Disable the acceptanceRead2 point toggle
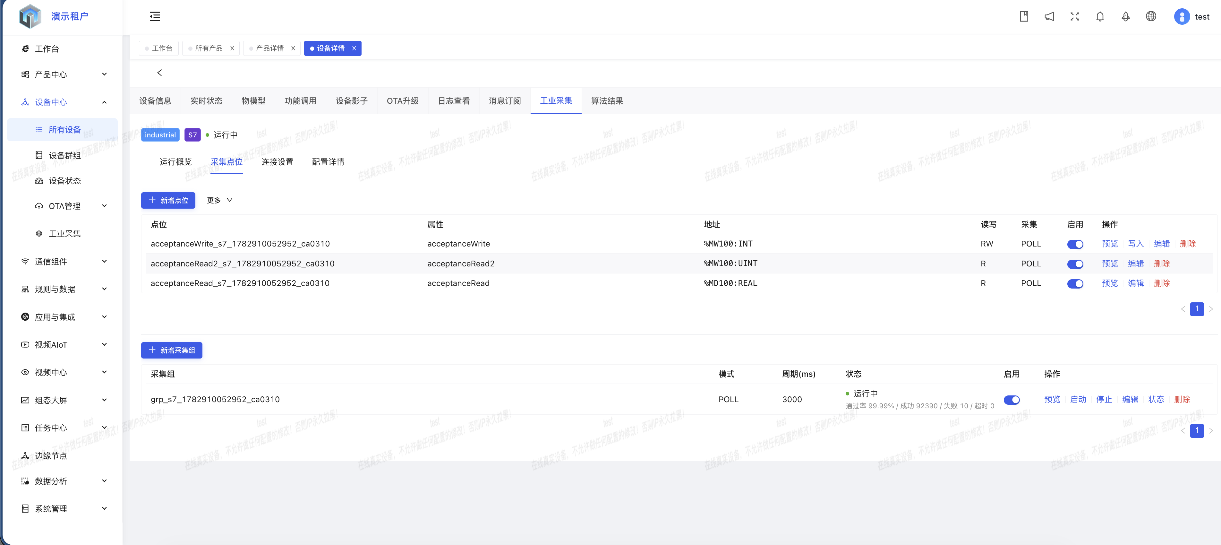1221x545 pixels. click(x=1075, y=264)
